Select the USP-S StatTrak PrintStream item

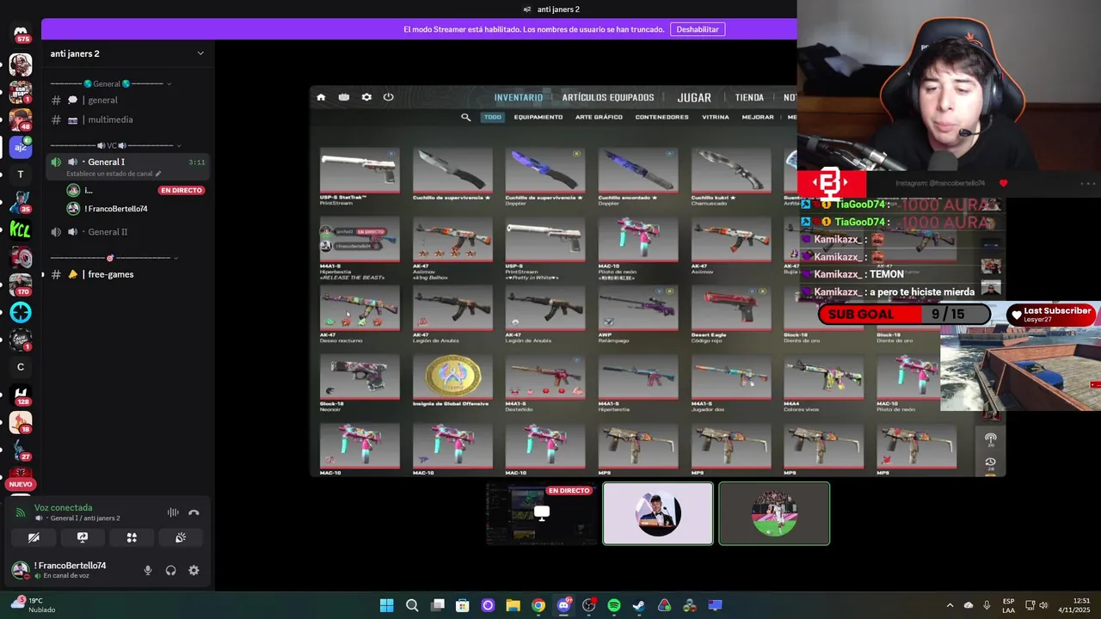(360, 176)
